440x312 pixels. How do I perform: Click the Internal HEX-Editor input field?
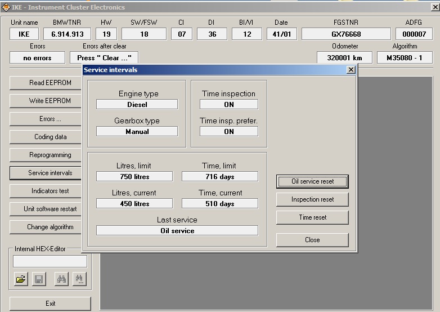(x=50, y=261)
